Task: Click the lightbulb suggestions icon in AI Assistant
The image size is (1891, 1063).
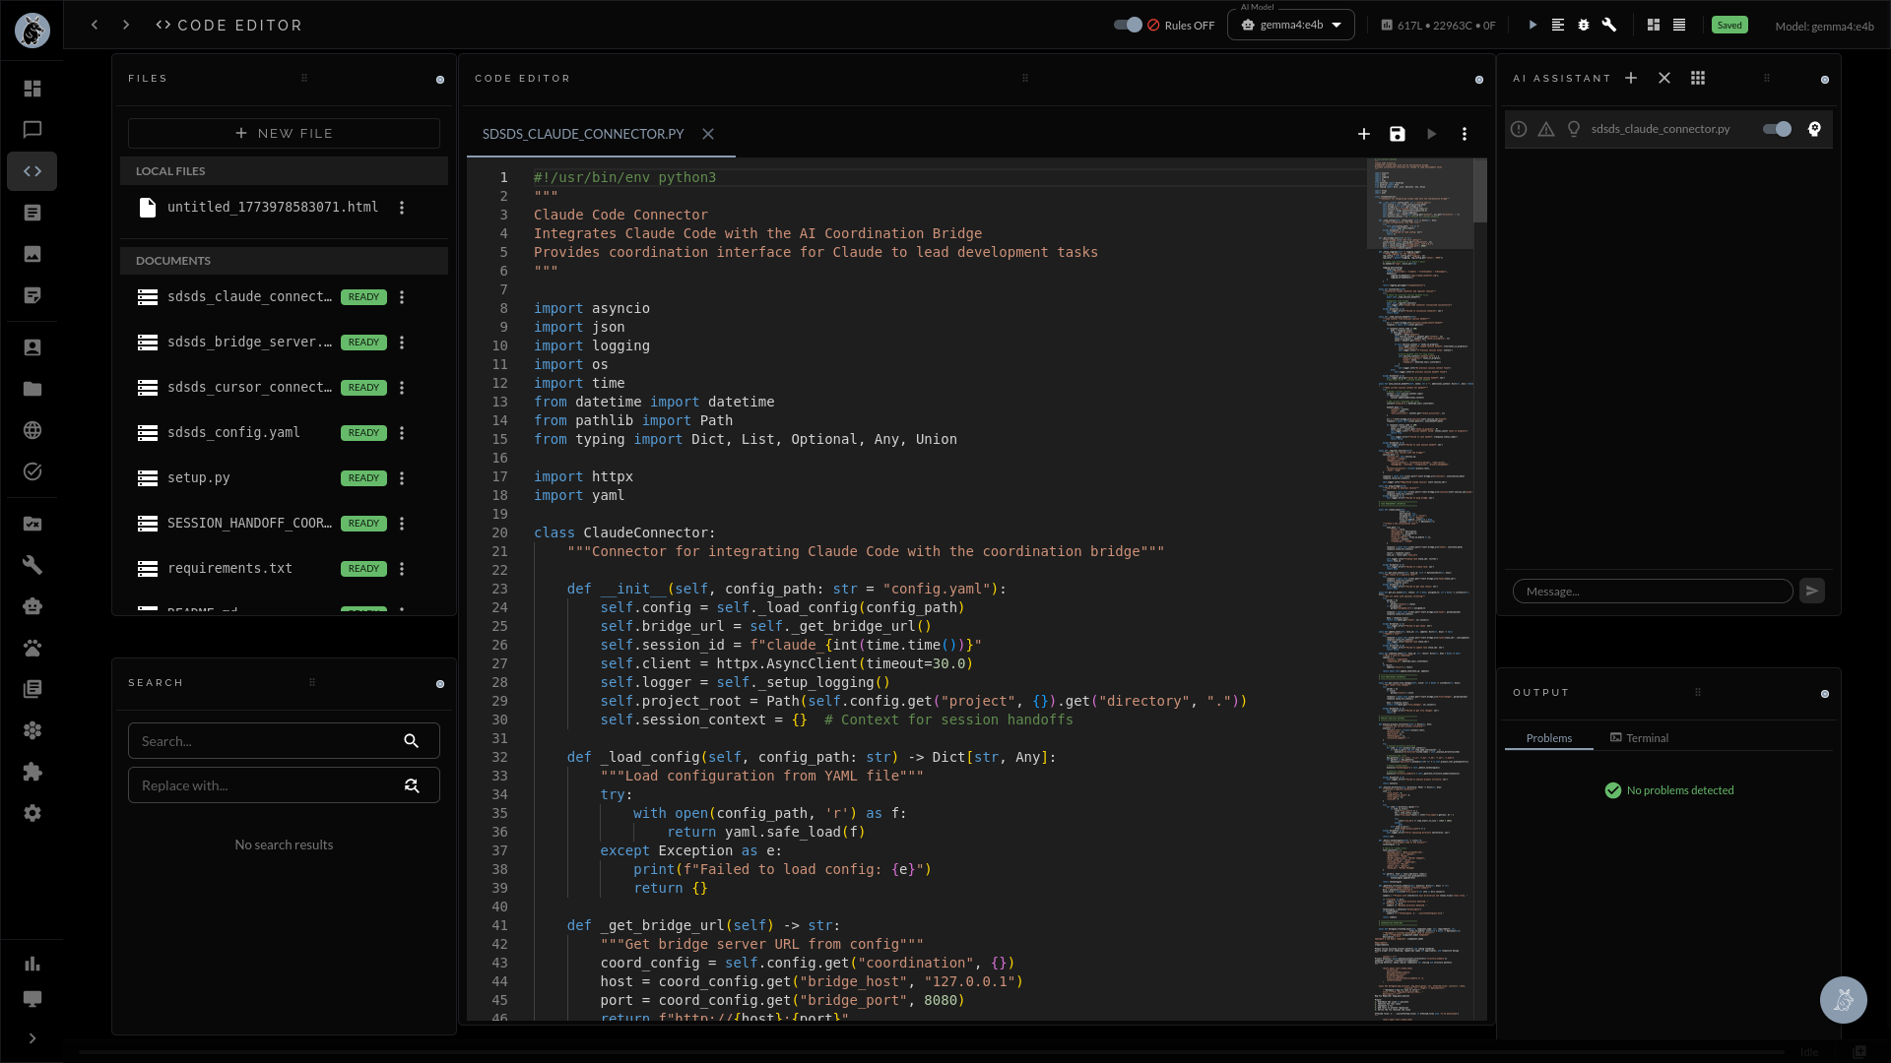Action: click(x=1574, y=129)
